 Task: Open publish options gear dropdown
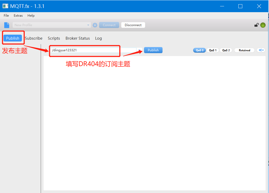coord(261,50)
